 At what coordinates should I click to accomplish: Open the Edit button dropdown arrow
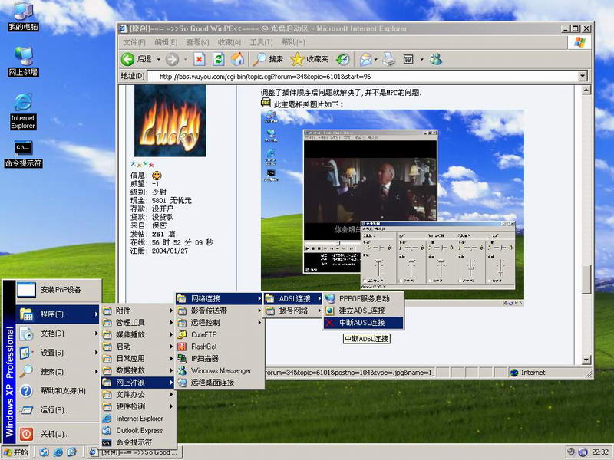[421, 60]
